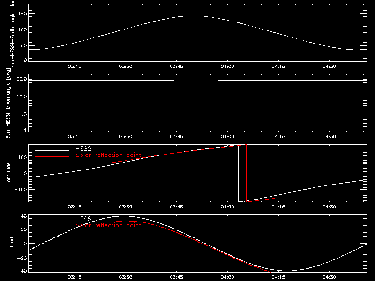Click the 20 tick on Latitude axis
Image resolution: width=375 pixels, height=281 pixels.
pos(24,229)
